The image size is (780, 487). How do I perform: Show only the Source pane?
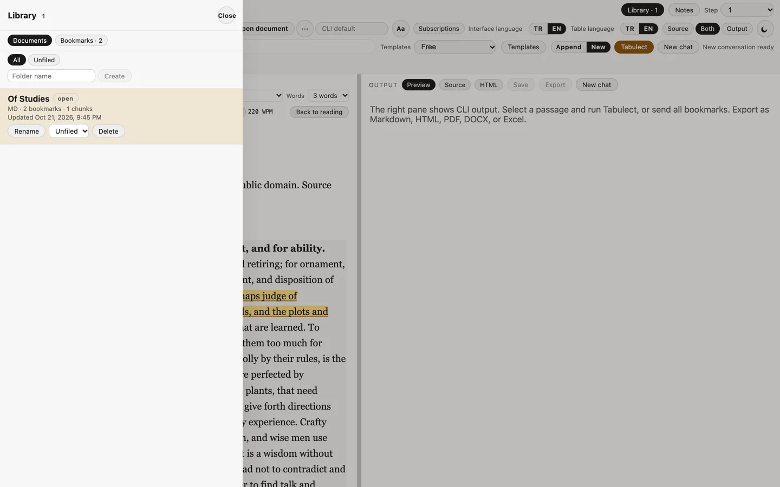[678, 29]
